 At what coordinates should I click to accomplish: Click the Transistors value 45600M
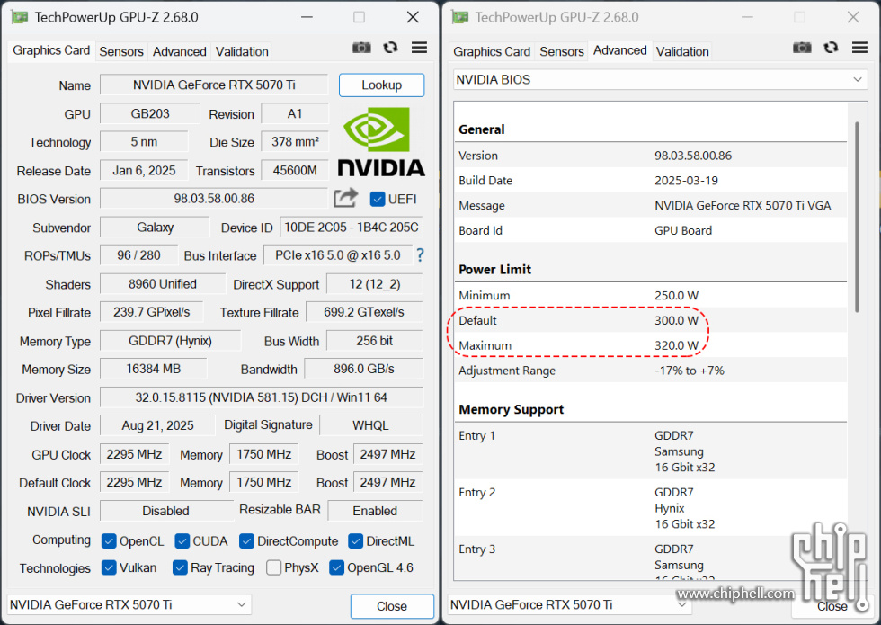295,170
